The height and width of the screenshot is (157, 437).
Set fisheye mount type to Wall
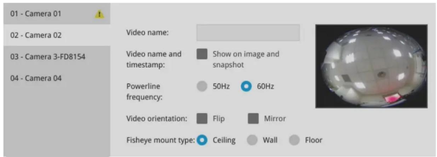252,140
